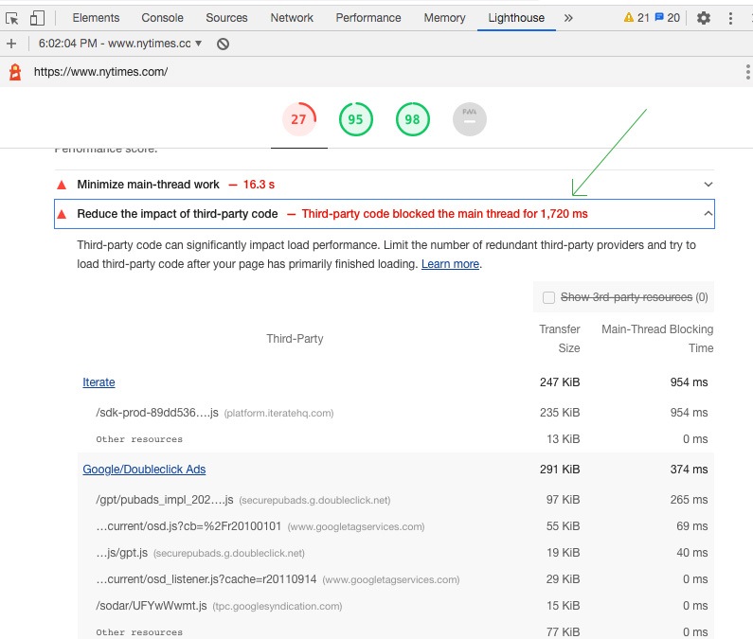Screen dimensions: 753x639
Task: Start a new Lighthouse report with plus icon
Action: 11,44
